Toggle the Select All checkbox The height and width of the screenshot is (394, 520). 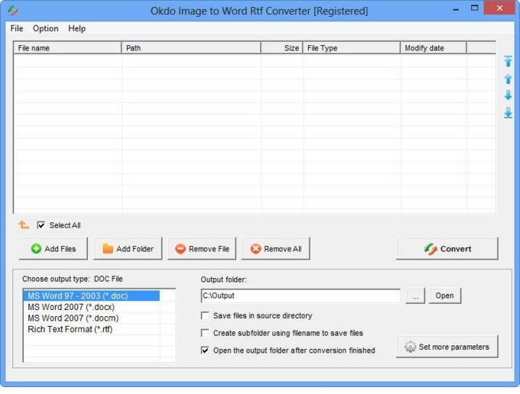point(41,225)
